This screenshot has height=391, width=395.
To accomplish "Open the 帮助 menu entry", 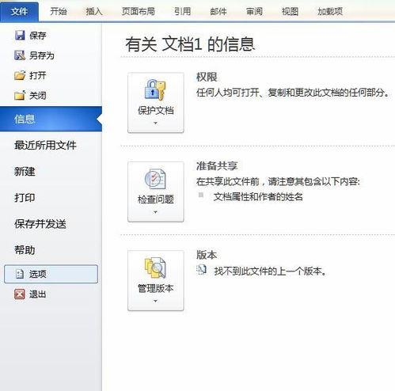I will [x=25, y=250].
